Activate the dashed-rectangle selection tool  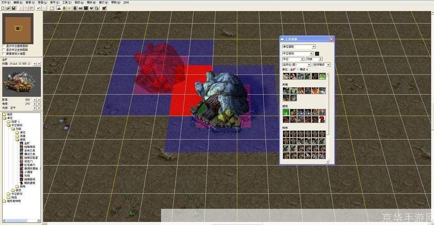pyautogui.click(x=52, y=8)
